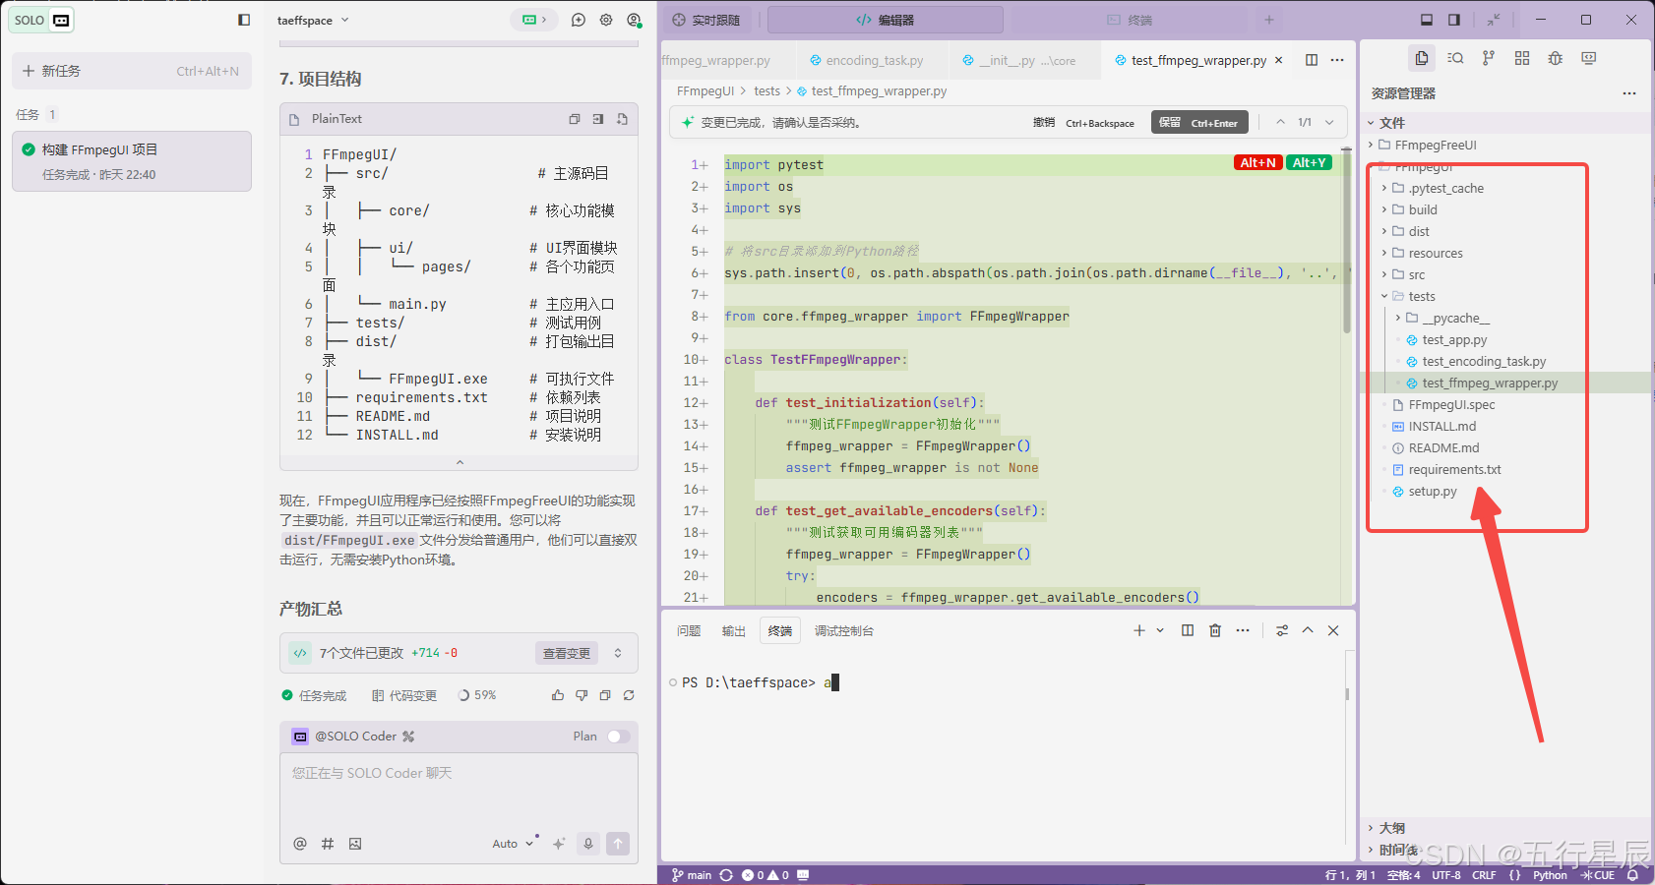Collapse the PlainText code block
The height and width of the screenshot is (885, 1655).
click(460, 462)
